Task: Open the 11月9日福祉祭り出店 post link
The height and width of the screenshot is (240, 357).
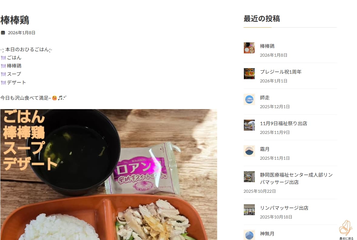Action: pyautogui.click(x=284, y=123)
